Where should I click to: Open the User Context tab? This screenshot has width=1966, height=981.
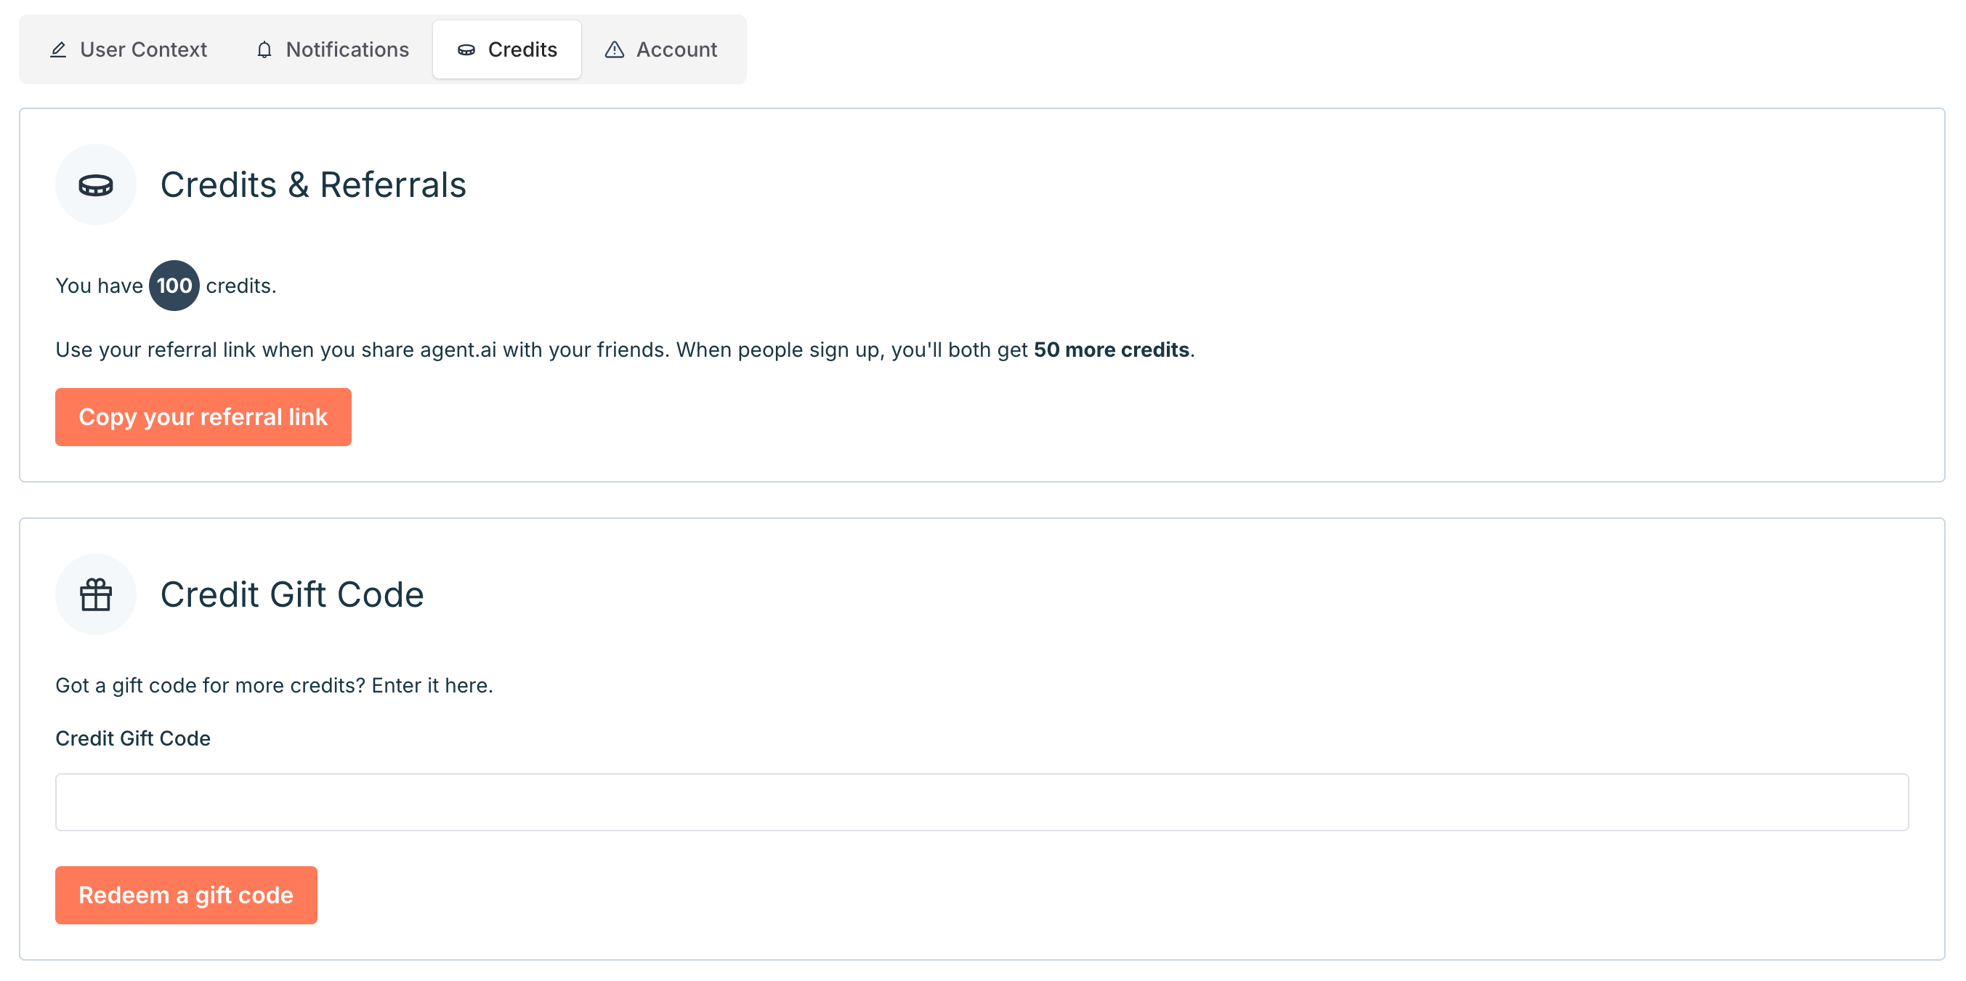coord(142,49)
